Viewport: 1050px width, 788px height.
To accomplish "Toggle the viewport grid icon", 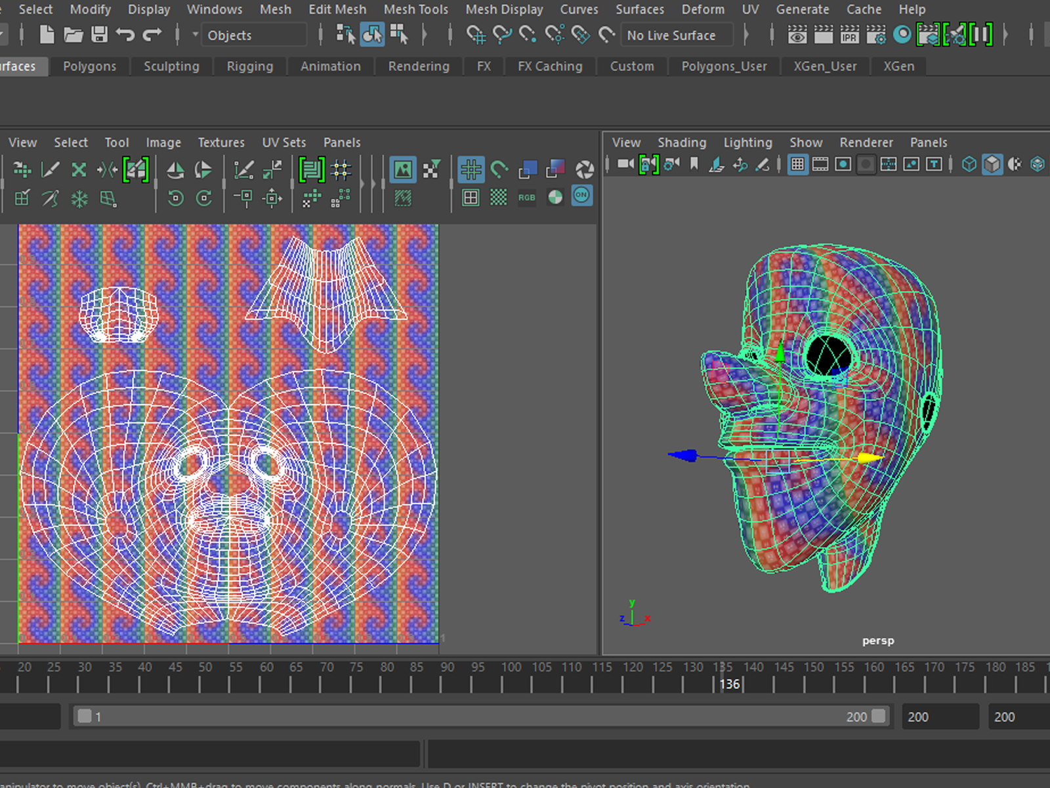I will click(797, 164).
